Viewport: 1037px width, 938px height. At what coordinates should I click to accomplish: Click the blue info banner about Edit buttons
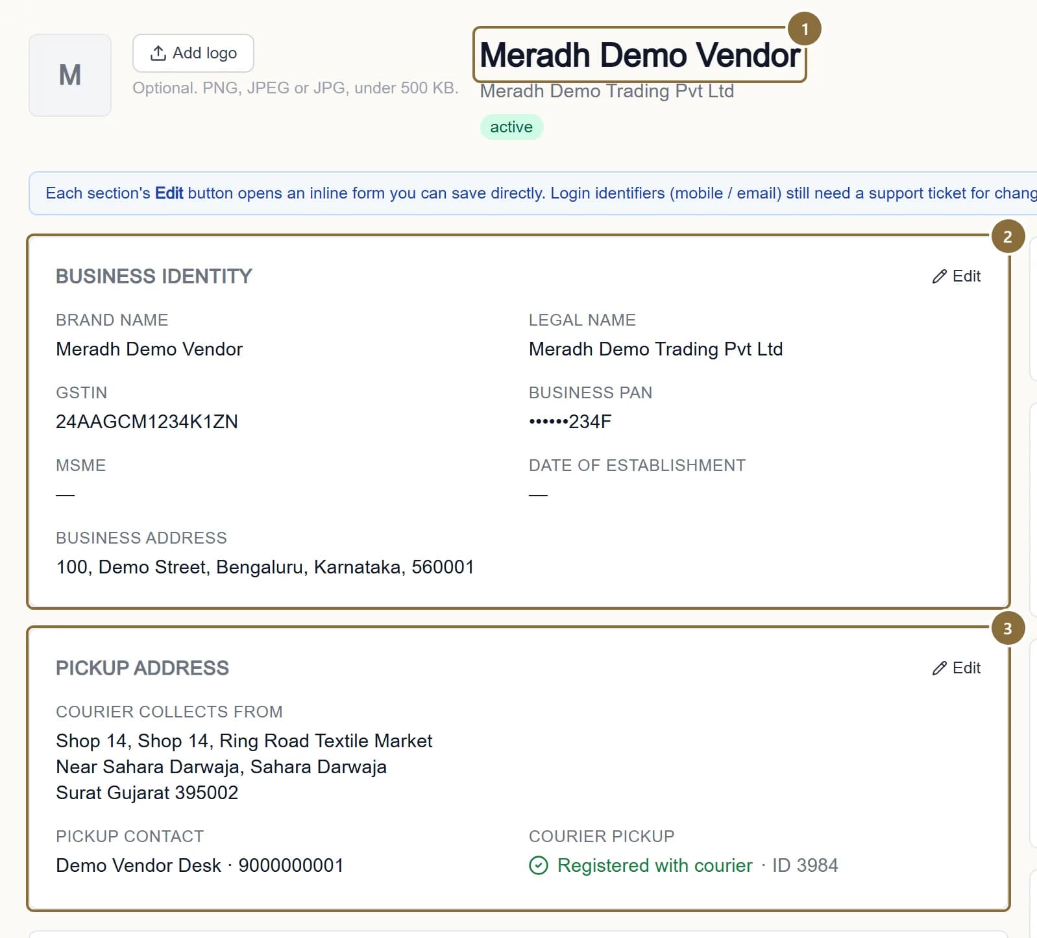click(x=533, y=193)
